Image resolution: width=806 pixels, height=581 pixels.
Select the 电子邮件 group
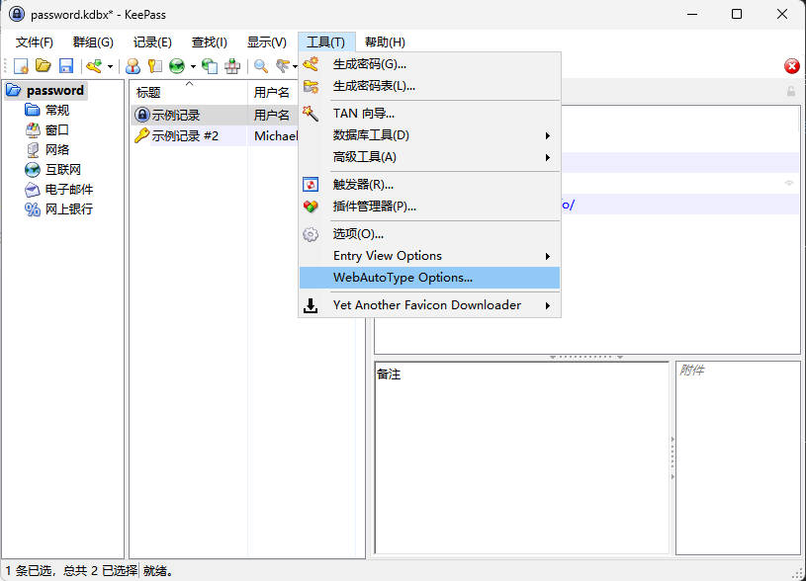pyautogui.click(x=69, y=190)
